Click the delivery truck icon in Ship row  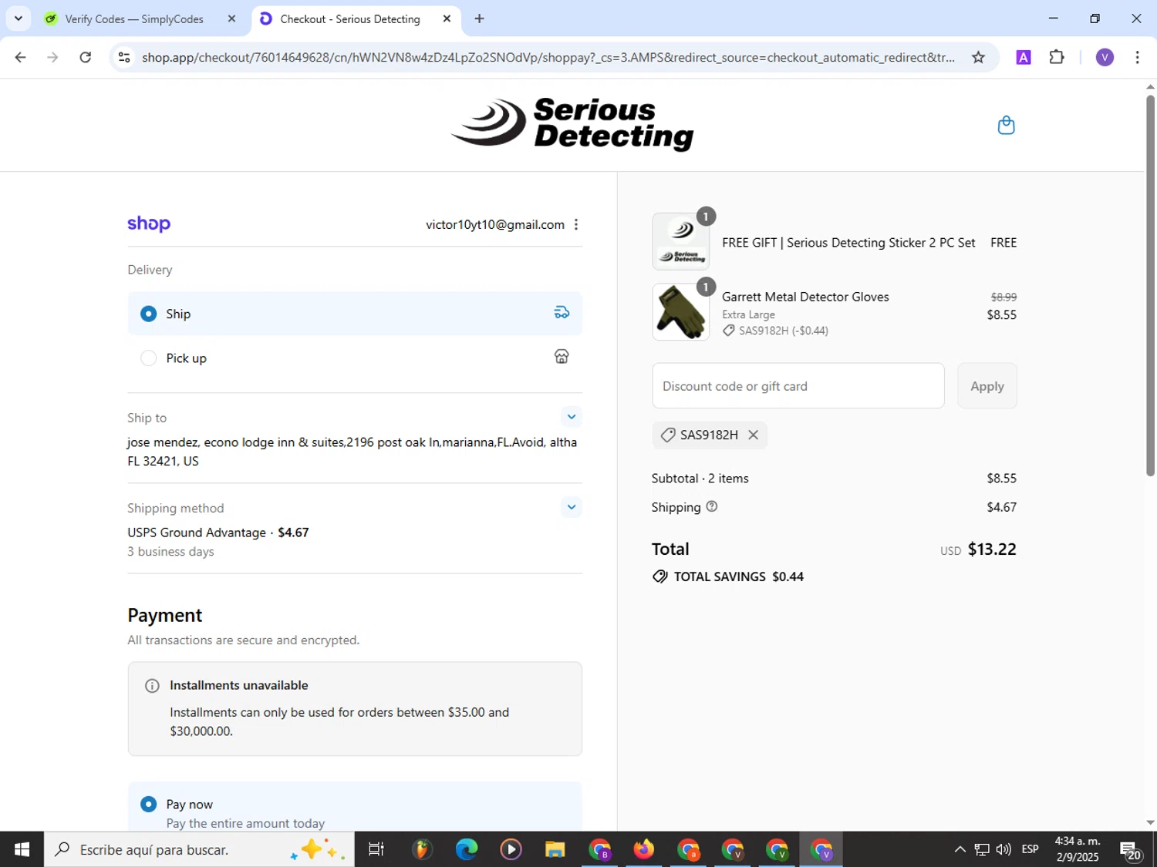[x=562, y=312]
